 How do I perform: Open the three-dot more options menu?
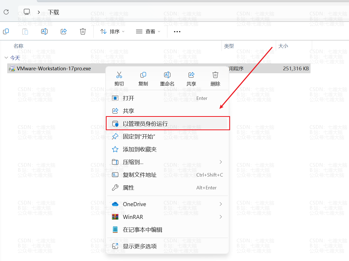click(177, 32)
